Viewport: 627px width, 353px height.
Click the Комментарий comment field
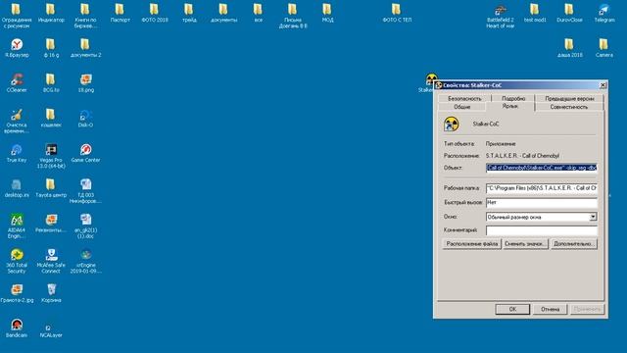click(542, 230)
